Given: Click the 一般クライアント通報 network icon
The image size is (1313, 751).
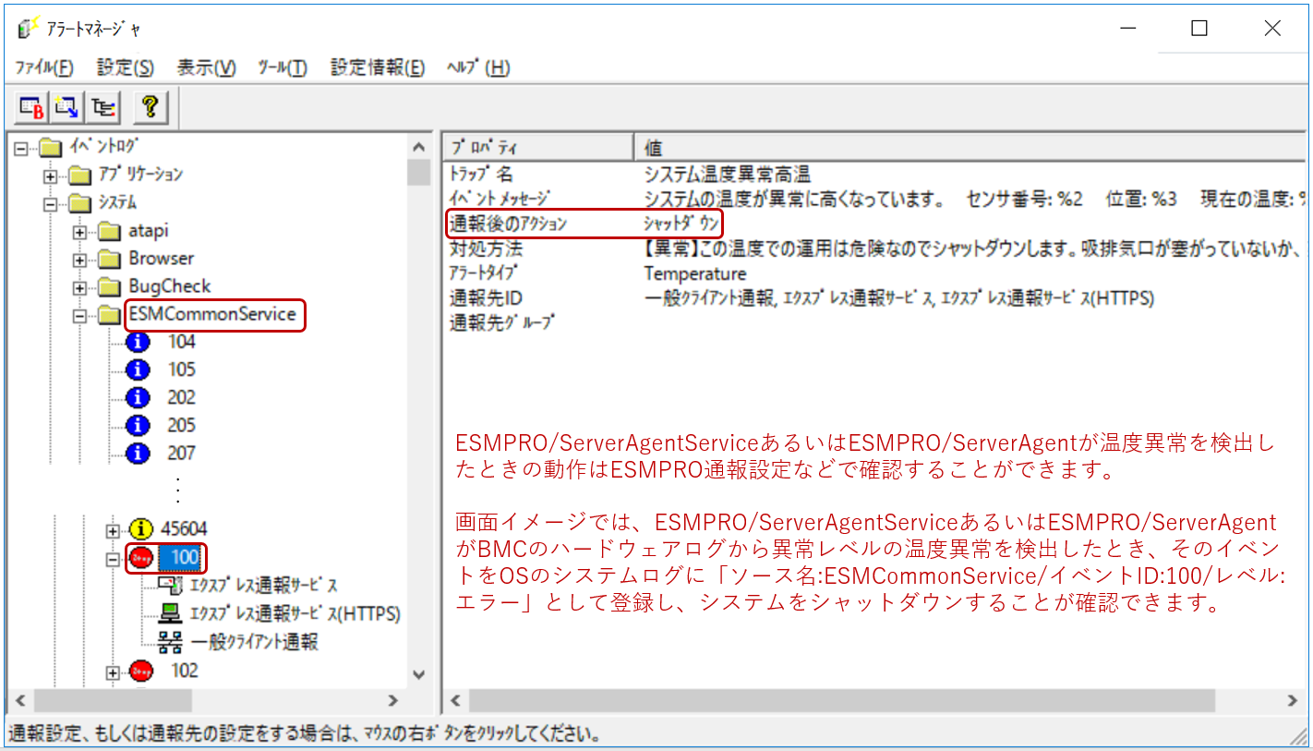Looking at the screenshot, I should click(170, 641).
